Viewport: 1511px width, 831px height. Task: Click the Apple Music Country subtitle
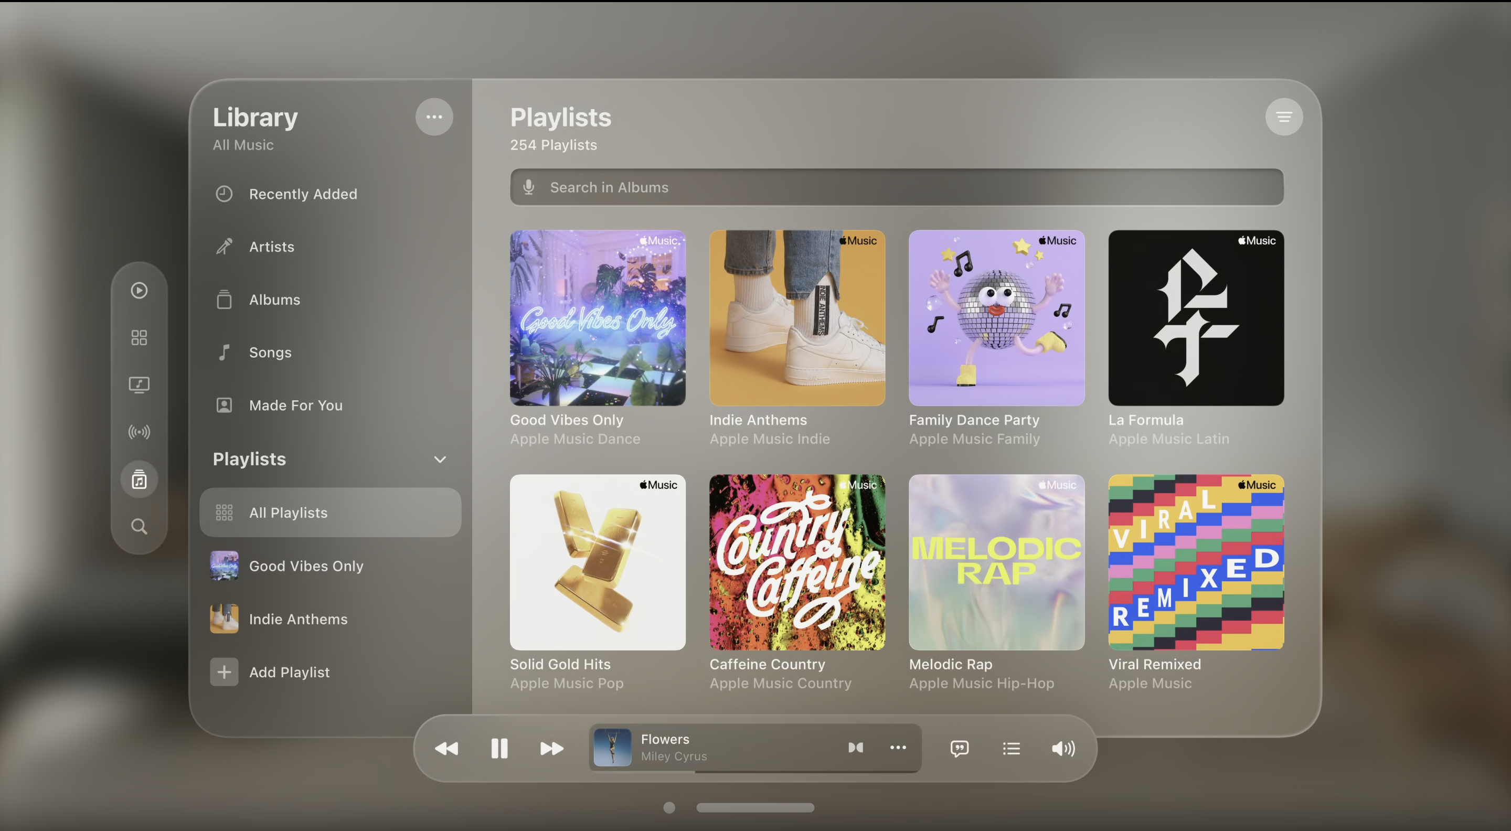point(781,683)
